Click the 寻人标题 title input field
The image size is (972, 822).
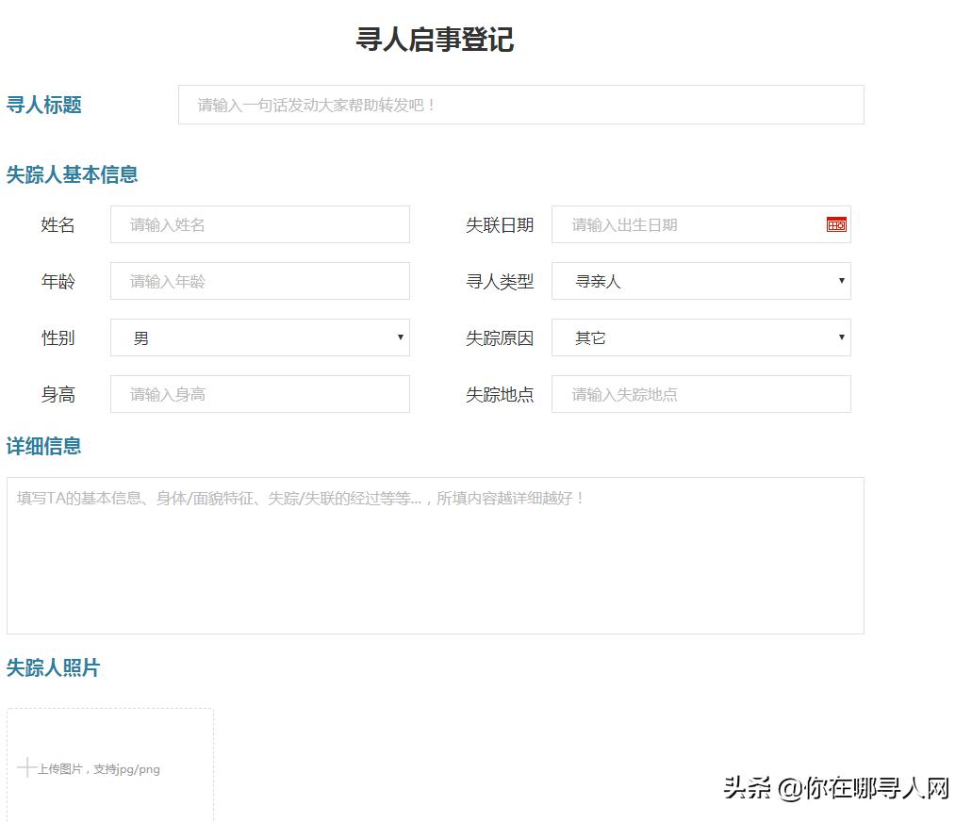(520, 105)
